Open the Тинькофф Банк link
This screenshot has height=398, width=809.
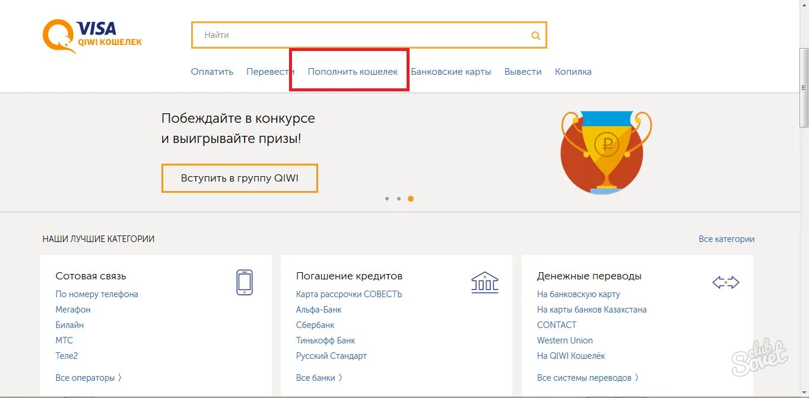pyautogui.click(x=325, y=340)
